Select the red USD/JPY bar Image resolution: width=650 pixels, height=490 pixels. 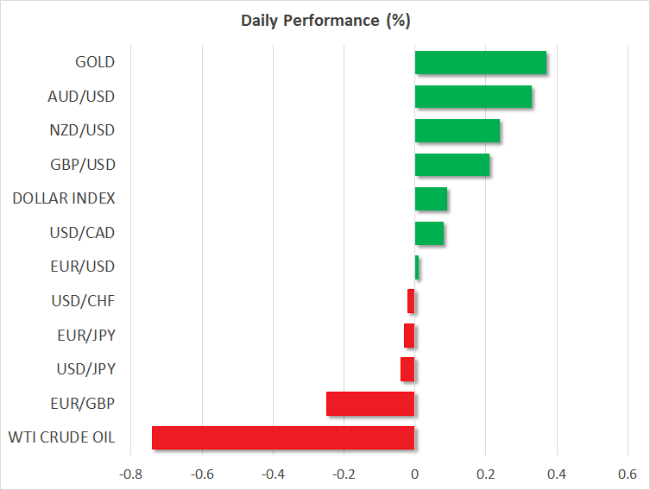407,369
